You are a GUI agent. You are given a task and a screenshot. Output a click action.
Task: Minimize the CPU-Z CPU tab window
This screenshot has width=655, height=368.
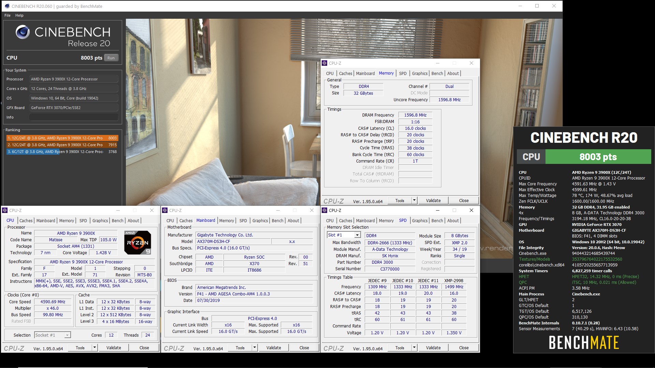[x=118, y=210]
